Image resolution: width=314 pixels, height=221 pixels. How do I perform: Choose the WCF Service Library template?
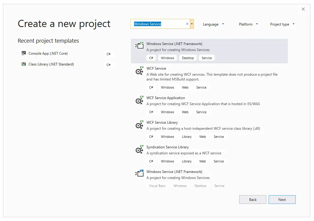[209, 130]
